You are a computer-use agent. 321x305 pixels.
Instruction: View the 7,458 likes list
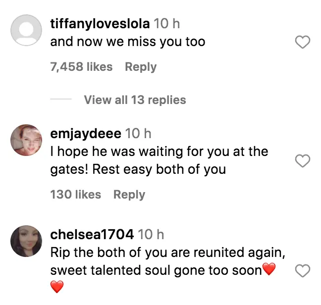pyautogui.click(x=81, y=67)
